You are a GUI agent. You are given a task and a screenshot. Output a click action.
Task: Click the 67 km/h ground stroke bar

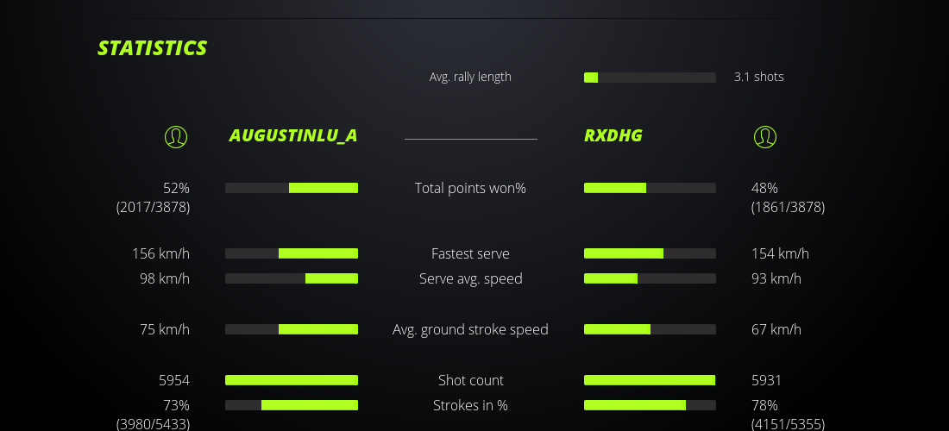point(650,329)
